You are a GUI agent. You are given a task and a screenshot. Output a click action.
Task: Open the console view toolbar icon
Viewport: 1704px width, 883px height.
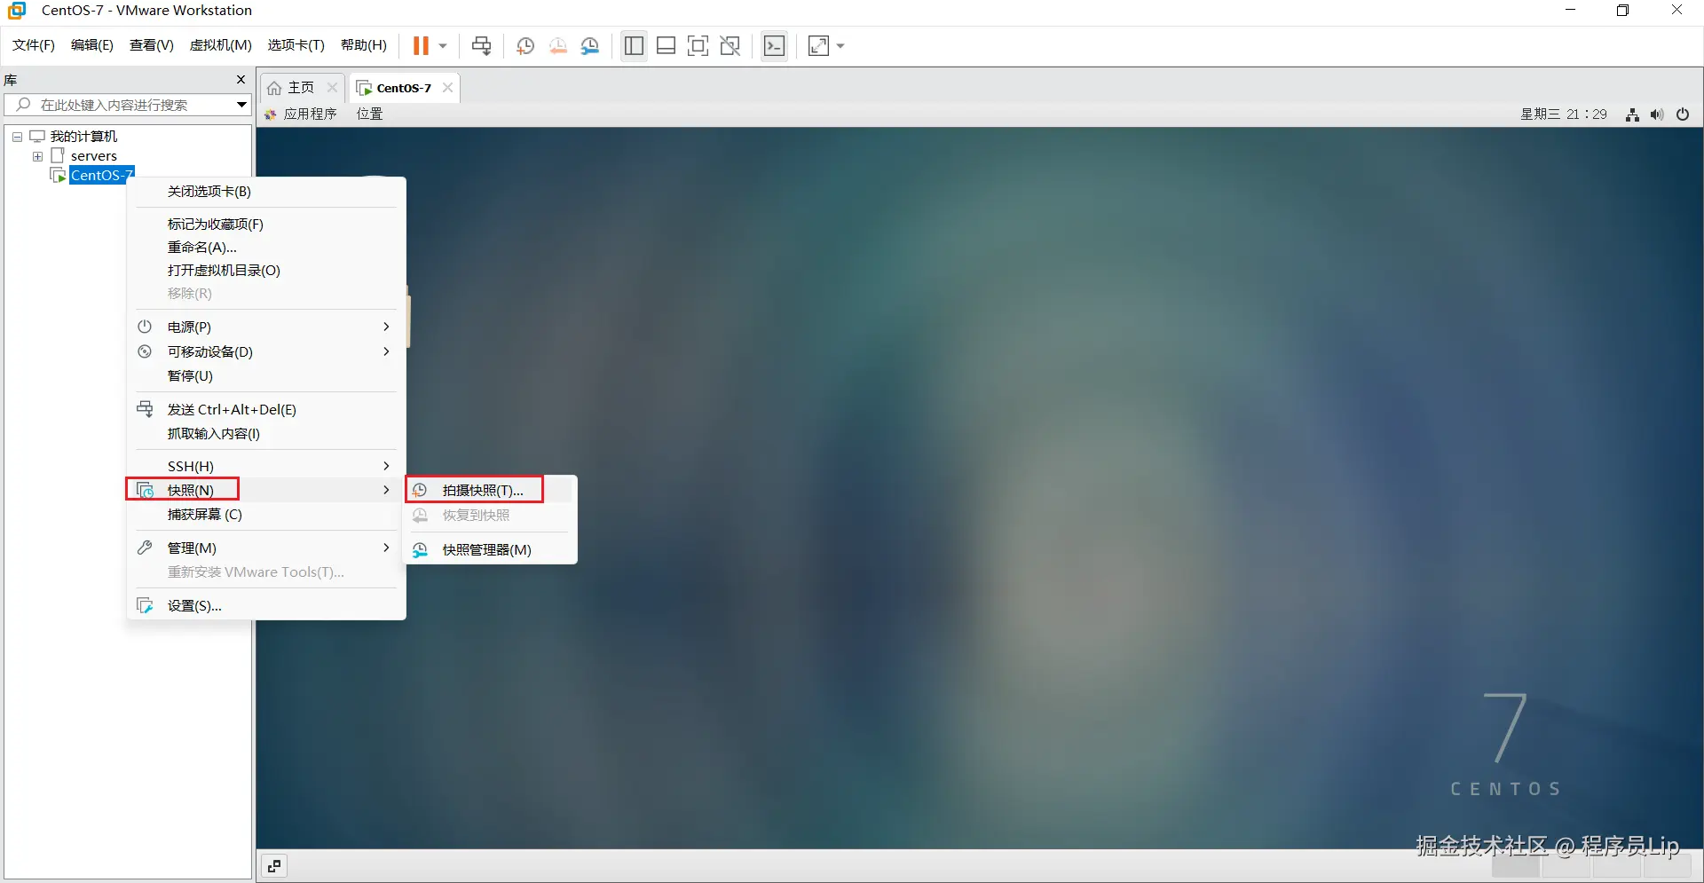774,45
